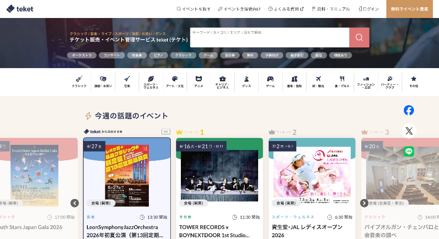
Task: Share via LINE green icon
Action: pyautogui.click(x=409, y=152)
